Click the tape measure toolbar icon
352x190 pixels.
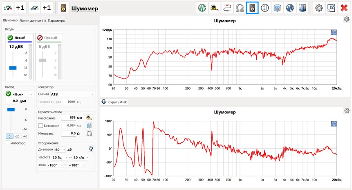[215, 8]
